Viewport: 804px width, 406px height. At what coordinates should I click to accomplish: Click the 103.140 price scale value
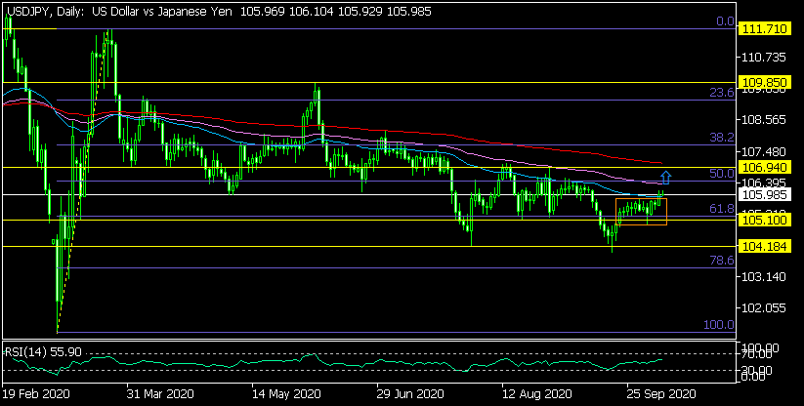(765, 277)
